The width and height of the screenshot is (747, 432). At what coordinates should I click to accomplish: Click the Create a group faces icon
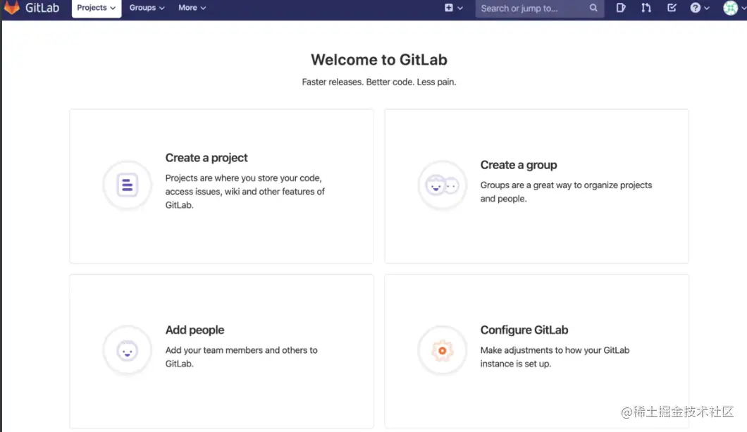click(x=442, y=185)
